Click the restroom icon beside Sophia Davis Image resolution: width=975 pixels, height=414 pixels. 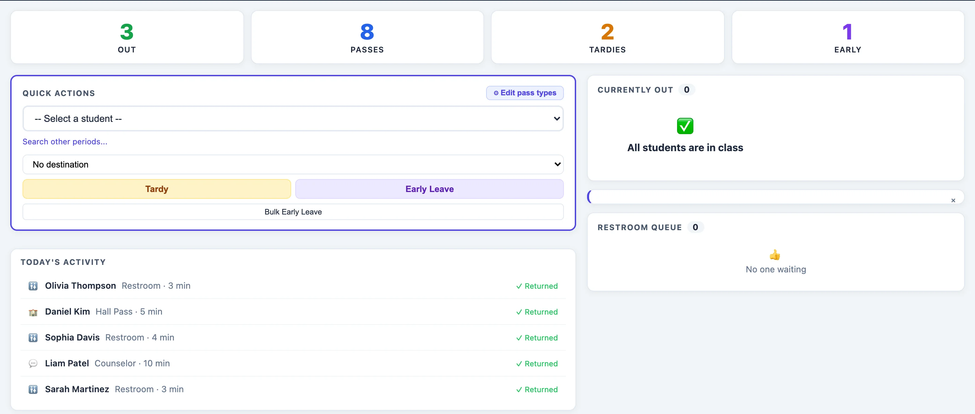33,338
